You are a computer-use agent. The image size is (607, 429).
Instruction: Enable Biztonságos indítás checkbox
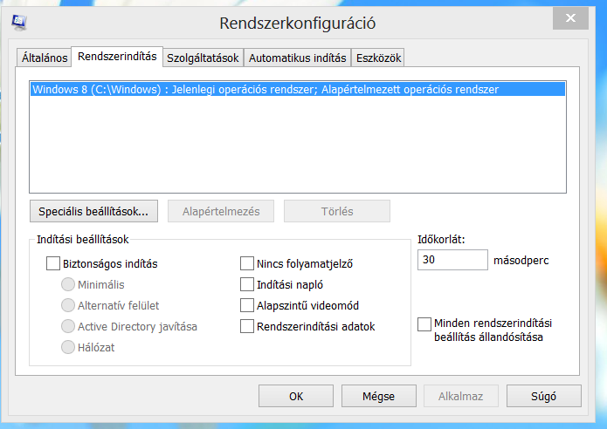[53, 263]
